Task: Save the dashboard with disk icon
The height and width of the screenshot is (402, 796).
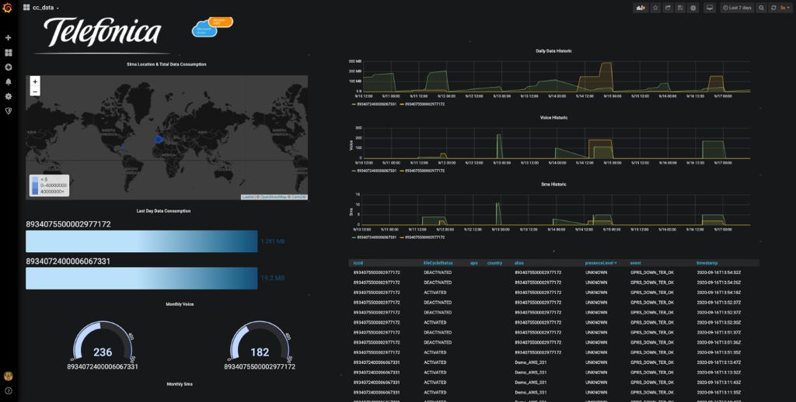Action: click(x=680, y=8)
